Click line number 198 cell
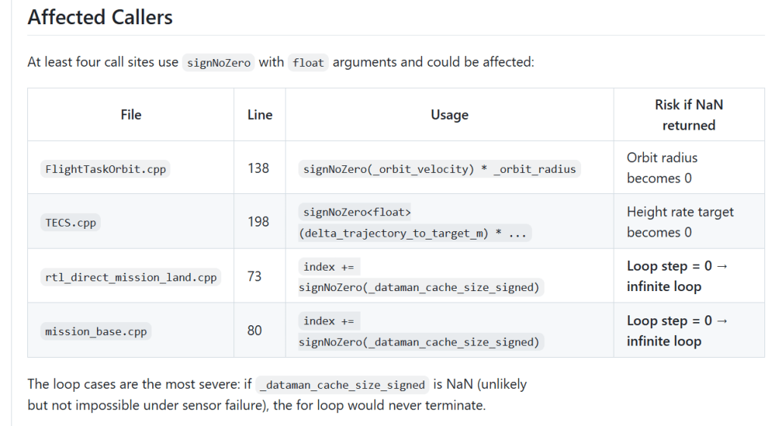This screenshot has height=426, width=775. [258, 221]
